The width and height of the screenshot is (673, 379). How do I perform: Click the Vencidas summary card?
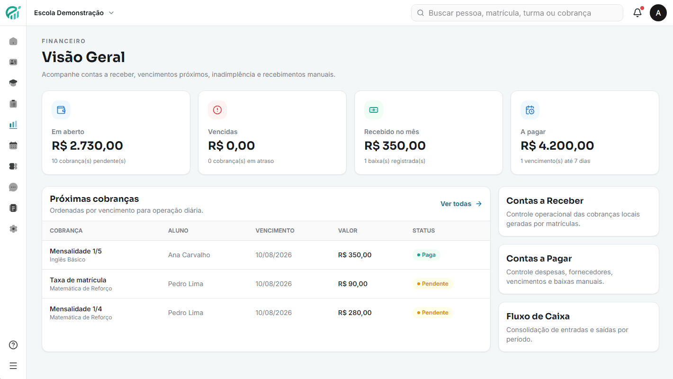tap(272, 133)
